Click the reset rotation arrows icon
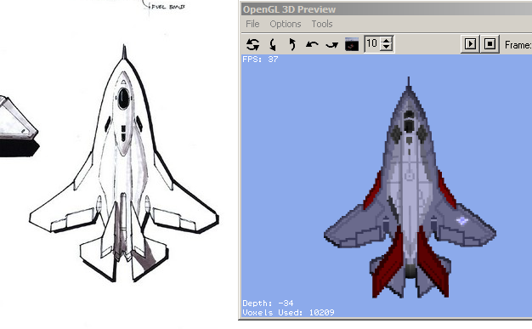The height and width of the screenshot is (329, 532). click(252, 44)
